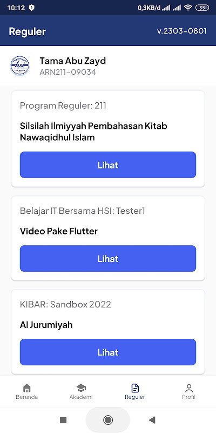The image size is (216, 433).
Task: Tap the Android back triangle
Action: click(152, 420)
